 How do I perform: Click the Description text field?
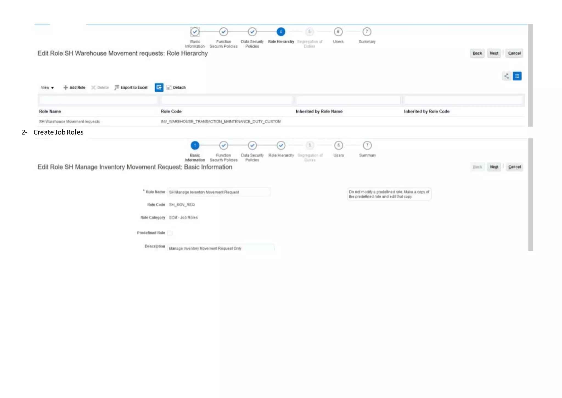(x=220, y=248)
